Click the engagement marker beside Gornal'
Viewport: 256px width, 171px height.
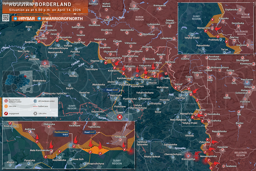175,88
